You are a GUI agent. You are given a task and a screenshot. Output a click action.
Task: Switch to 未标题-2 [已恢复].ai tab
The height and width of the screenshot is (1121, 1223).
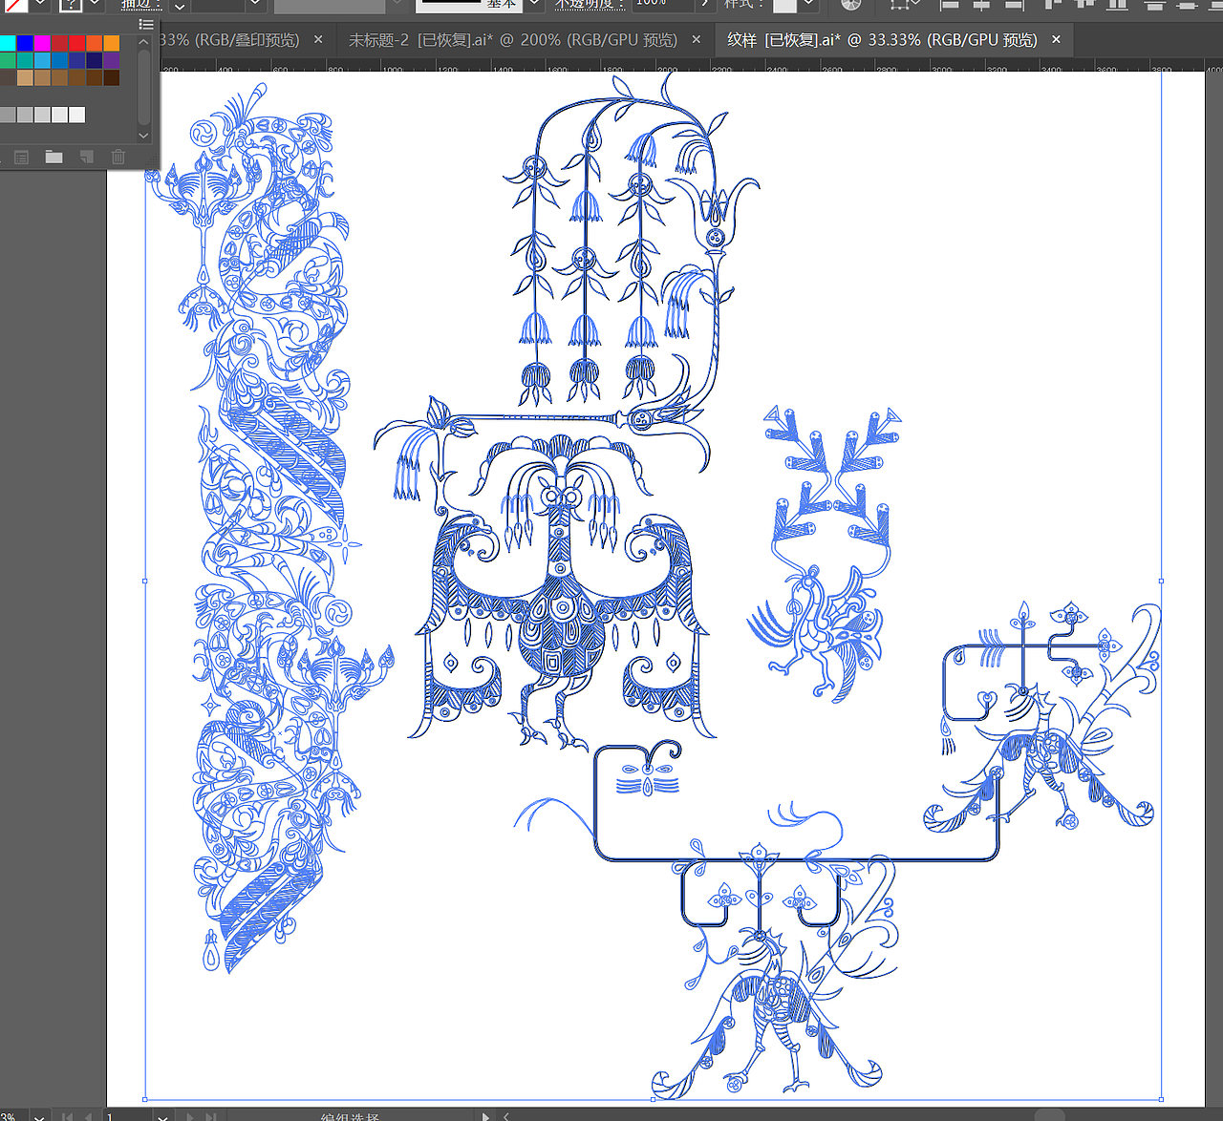[x=512, y=40]
